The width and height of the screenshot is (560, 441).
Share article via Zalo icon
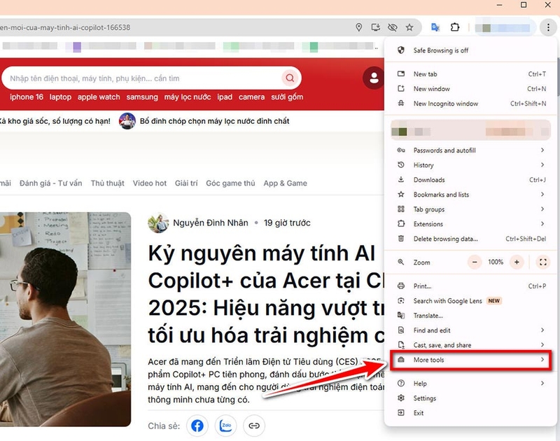[225, 426]
